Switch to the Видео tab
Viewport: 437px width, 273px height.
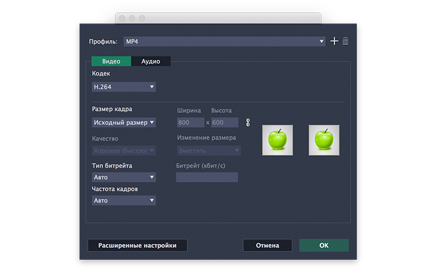coord(111,61)
